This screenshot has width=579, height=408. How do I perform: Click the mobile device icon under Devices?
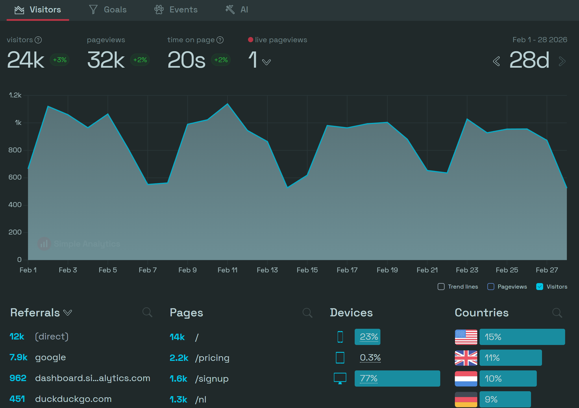click(340, 337)
